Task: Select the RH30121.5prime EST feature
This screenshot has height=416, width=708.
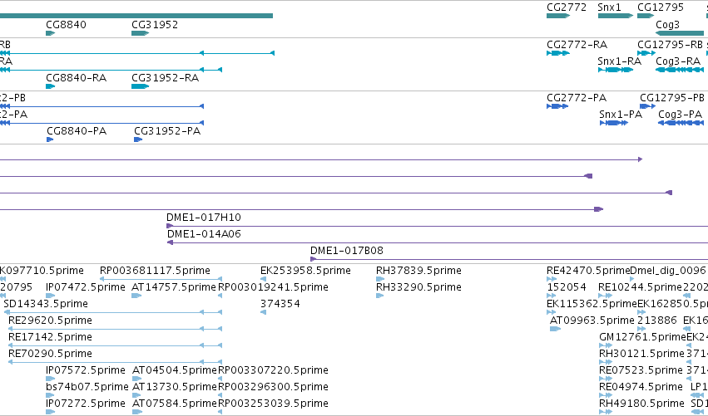Action: tap(606, 362)
